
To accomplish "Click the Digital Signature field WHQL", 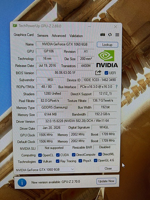I will (104, 127).
